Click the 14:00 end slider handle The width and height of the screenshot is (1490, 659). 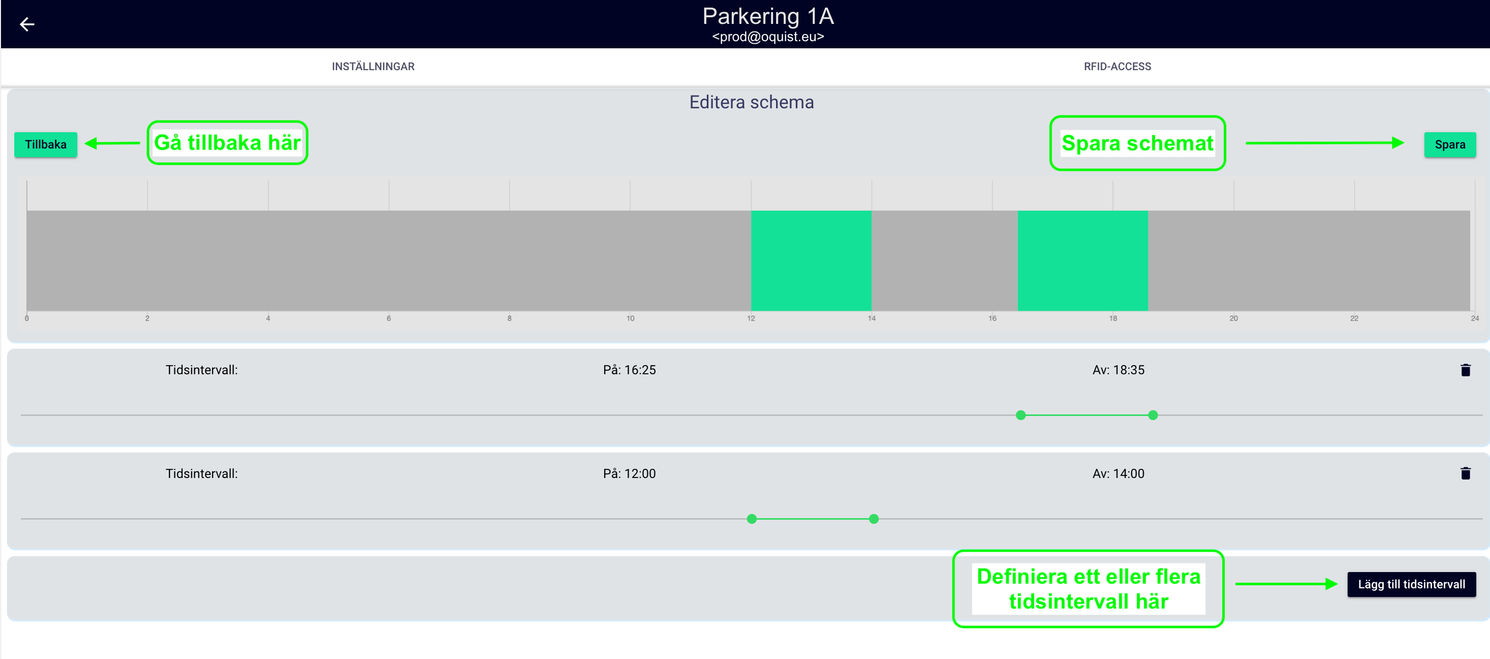tap(874, 519)
